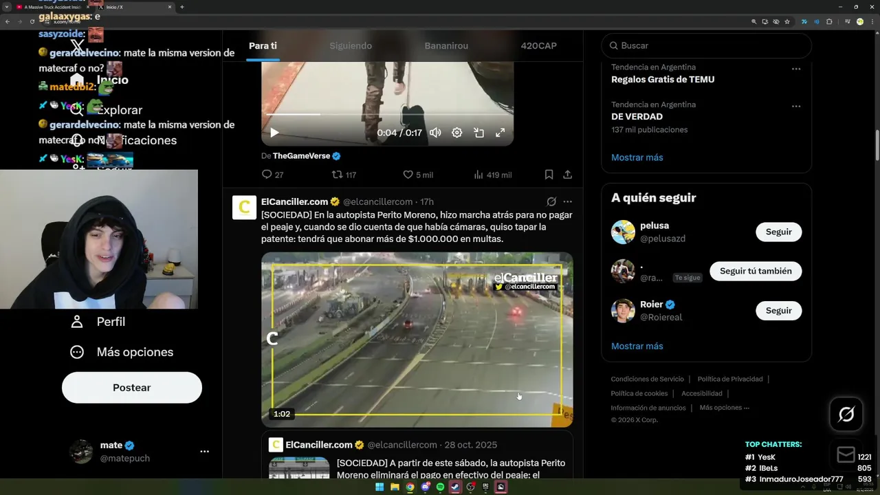Repost the post with 117 reposts
880x495 pixels.
coord(344,175)
